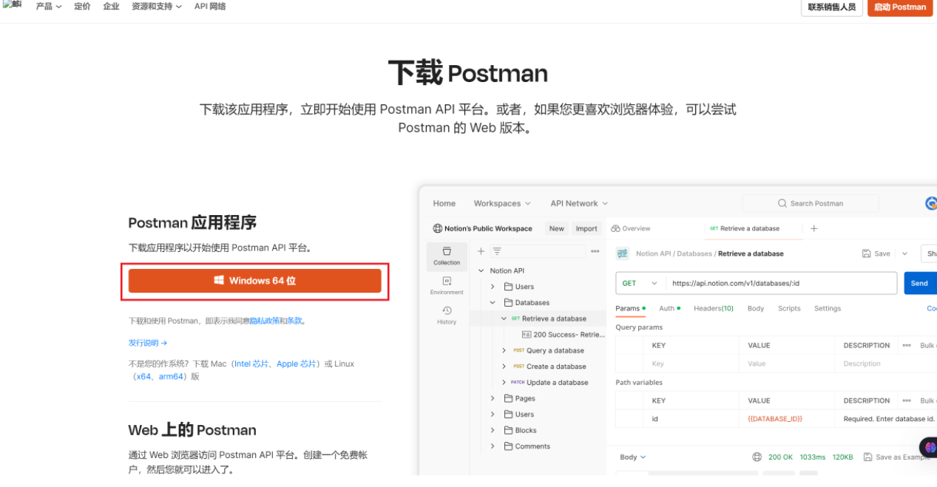
Task: Expand the PATCH Update a database request
Action: click(x=504, y=382)
